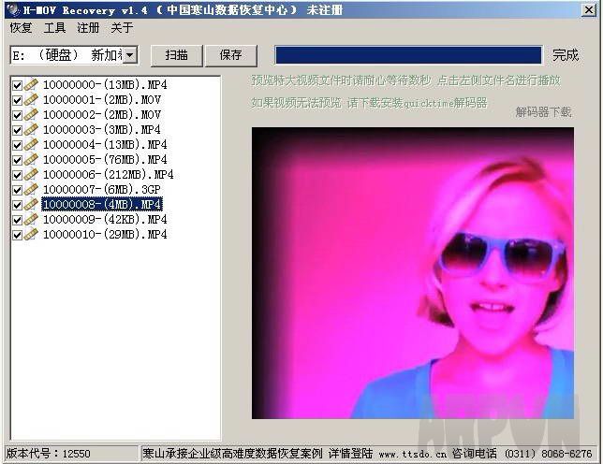
Task: Select file name 10000005-(76MB).MP4
Action: pyautogui.click(x=105, y=159)
